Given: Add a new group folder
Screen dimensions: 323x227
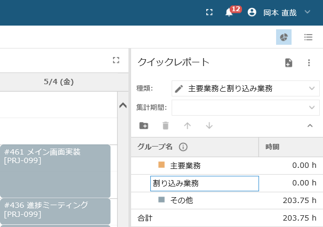Looking at the screenshot, I should [143, 125].
